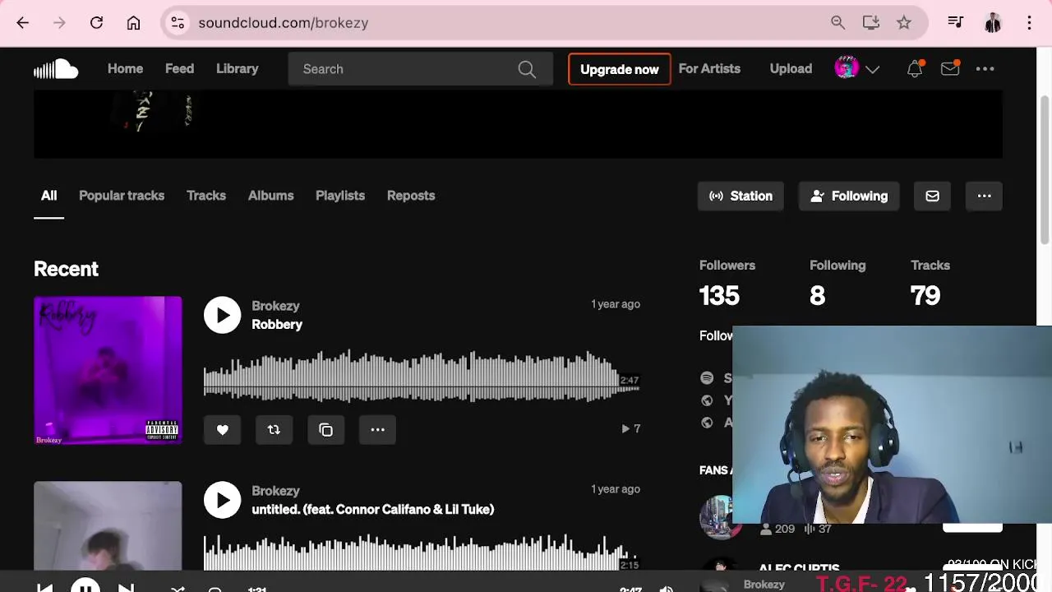Viewport: 1052px width, 592px height.
Task: View the Tracks count 79
Action: tap(925, 295)
